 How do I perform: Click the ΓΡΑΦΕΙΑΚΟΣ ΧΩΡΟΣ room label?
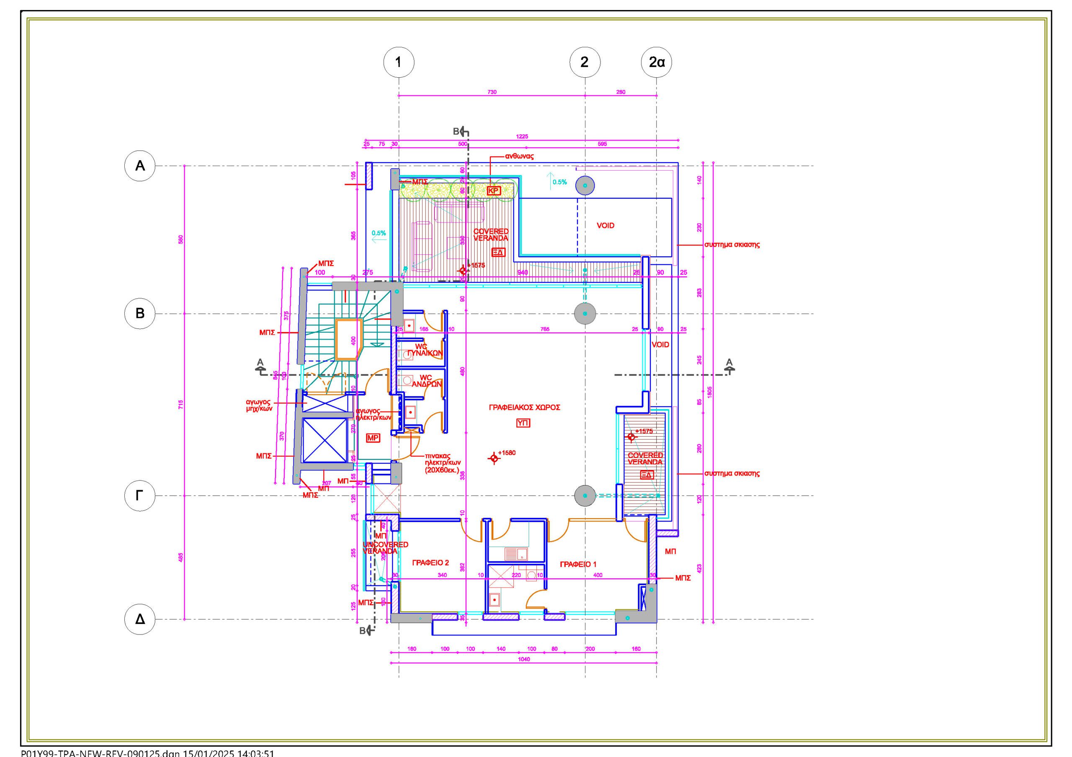coord(524,407)
